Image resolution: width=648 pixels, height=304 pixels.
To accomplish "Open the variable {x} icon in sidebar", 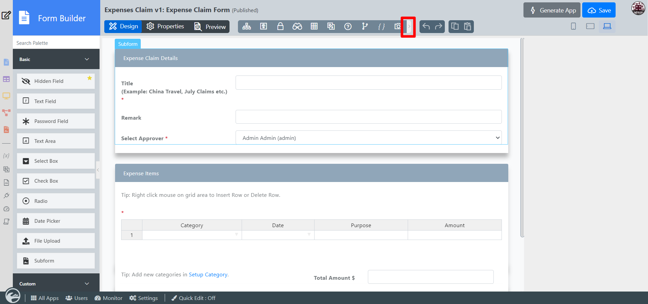I will pyautogui.click(x=6, y=156).
